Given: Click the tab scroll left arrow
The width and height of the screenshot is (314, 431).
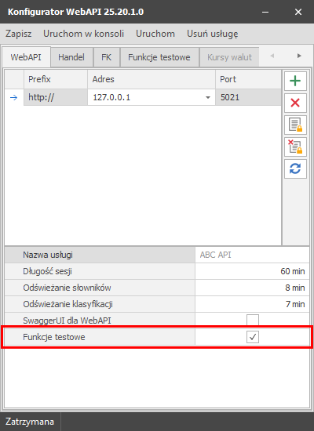Looking at the screenshot, I should [x=272, y=56].
